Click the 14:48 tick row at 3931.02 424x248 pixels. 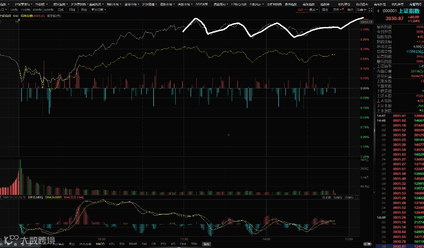point(400,120)
